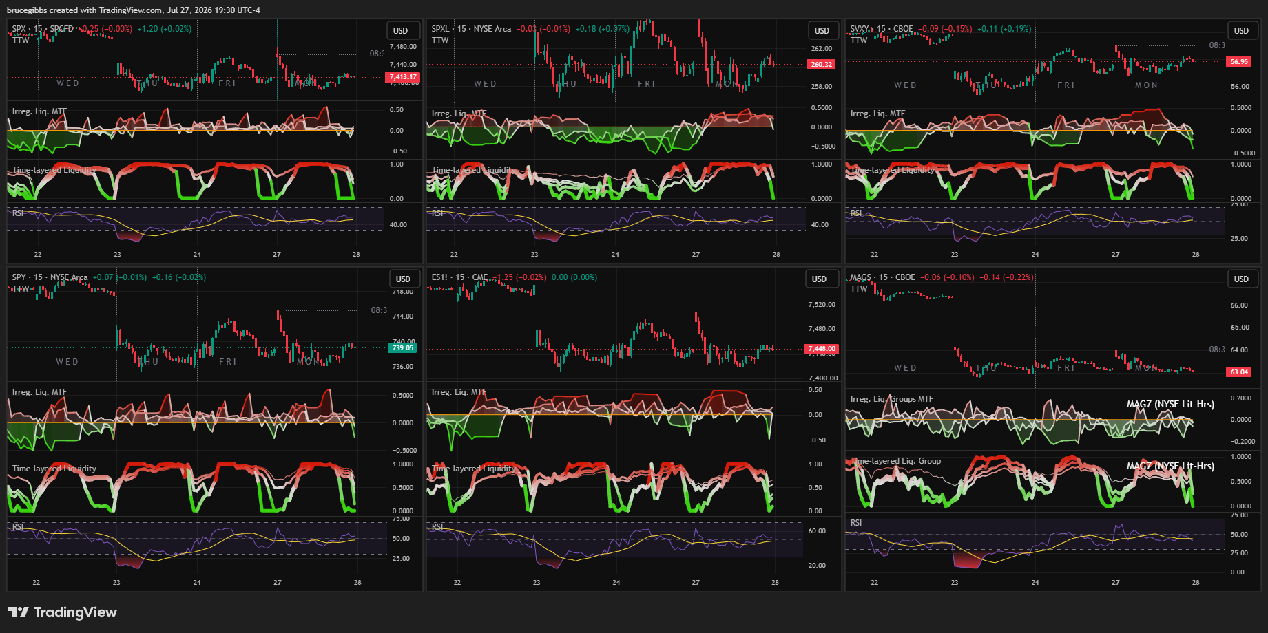Click the 7,520.00 price level on ES1! axis
This screenshot has width=1268, height=633.
click(x=822, y=305)
